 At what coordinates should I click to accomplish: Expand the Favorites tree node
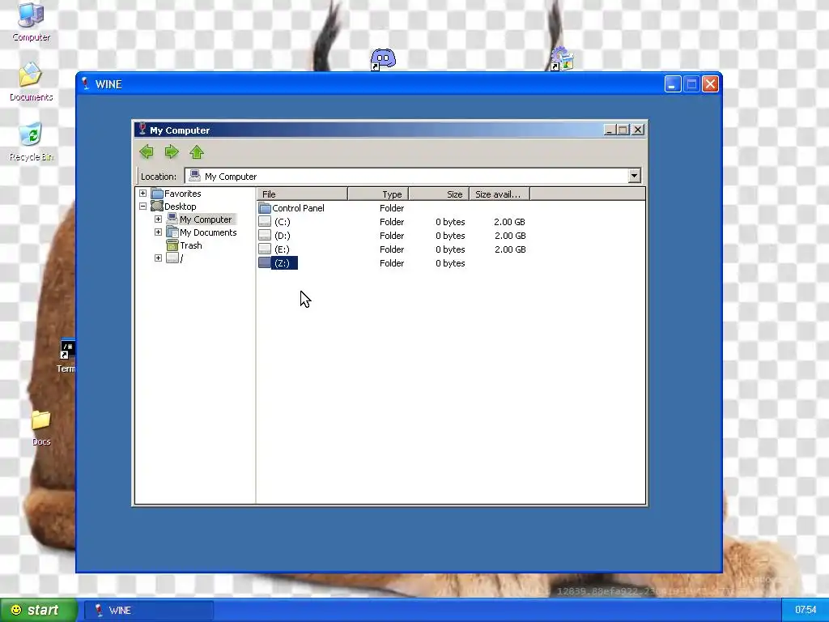tap(142, 194)
